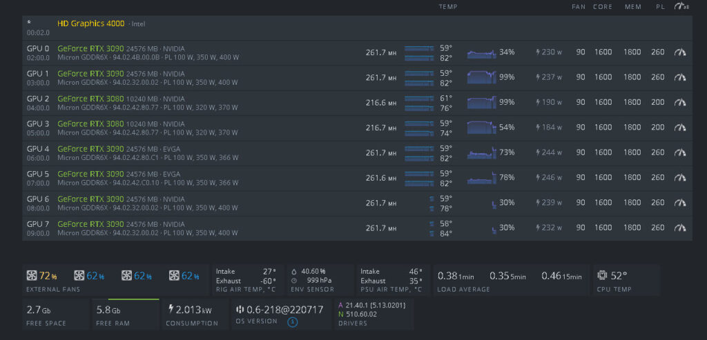Open GPU 3 overclock gauge icon
This screenshot has width=707, height=340.
point(680,128)
